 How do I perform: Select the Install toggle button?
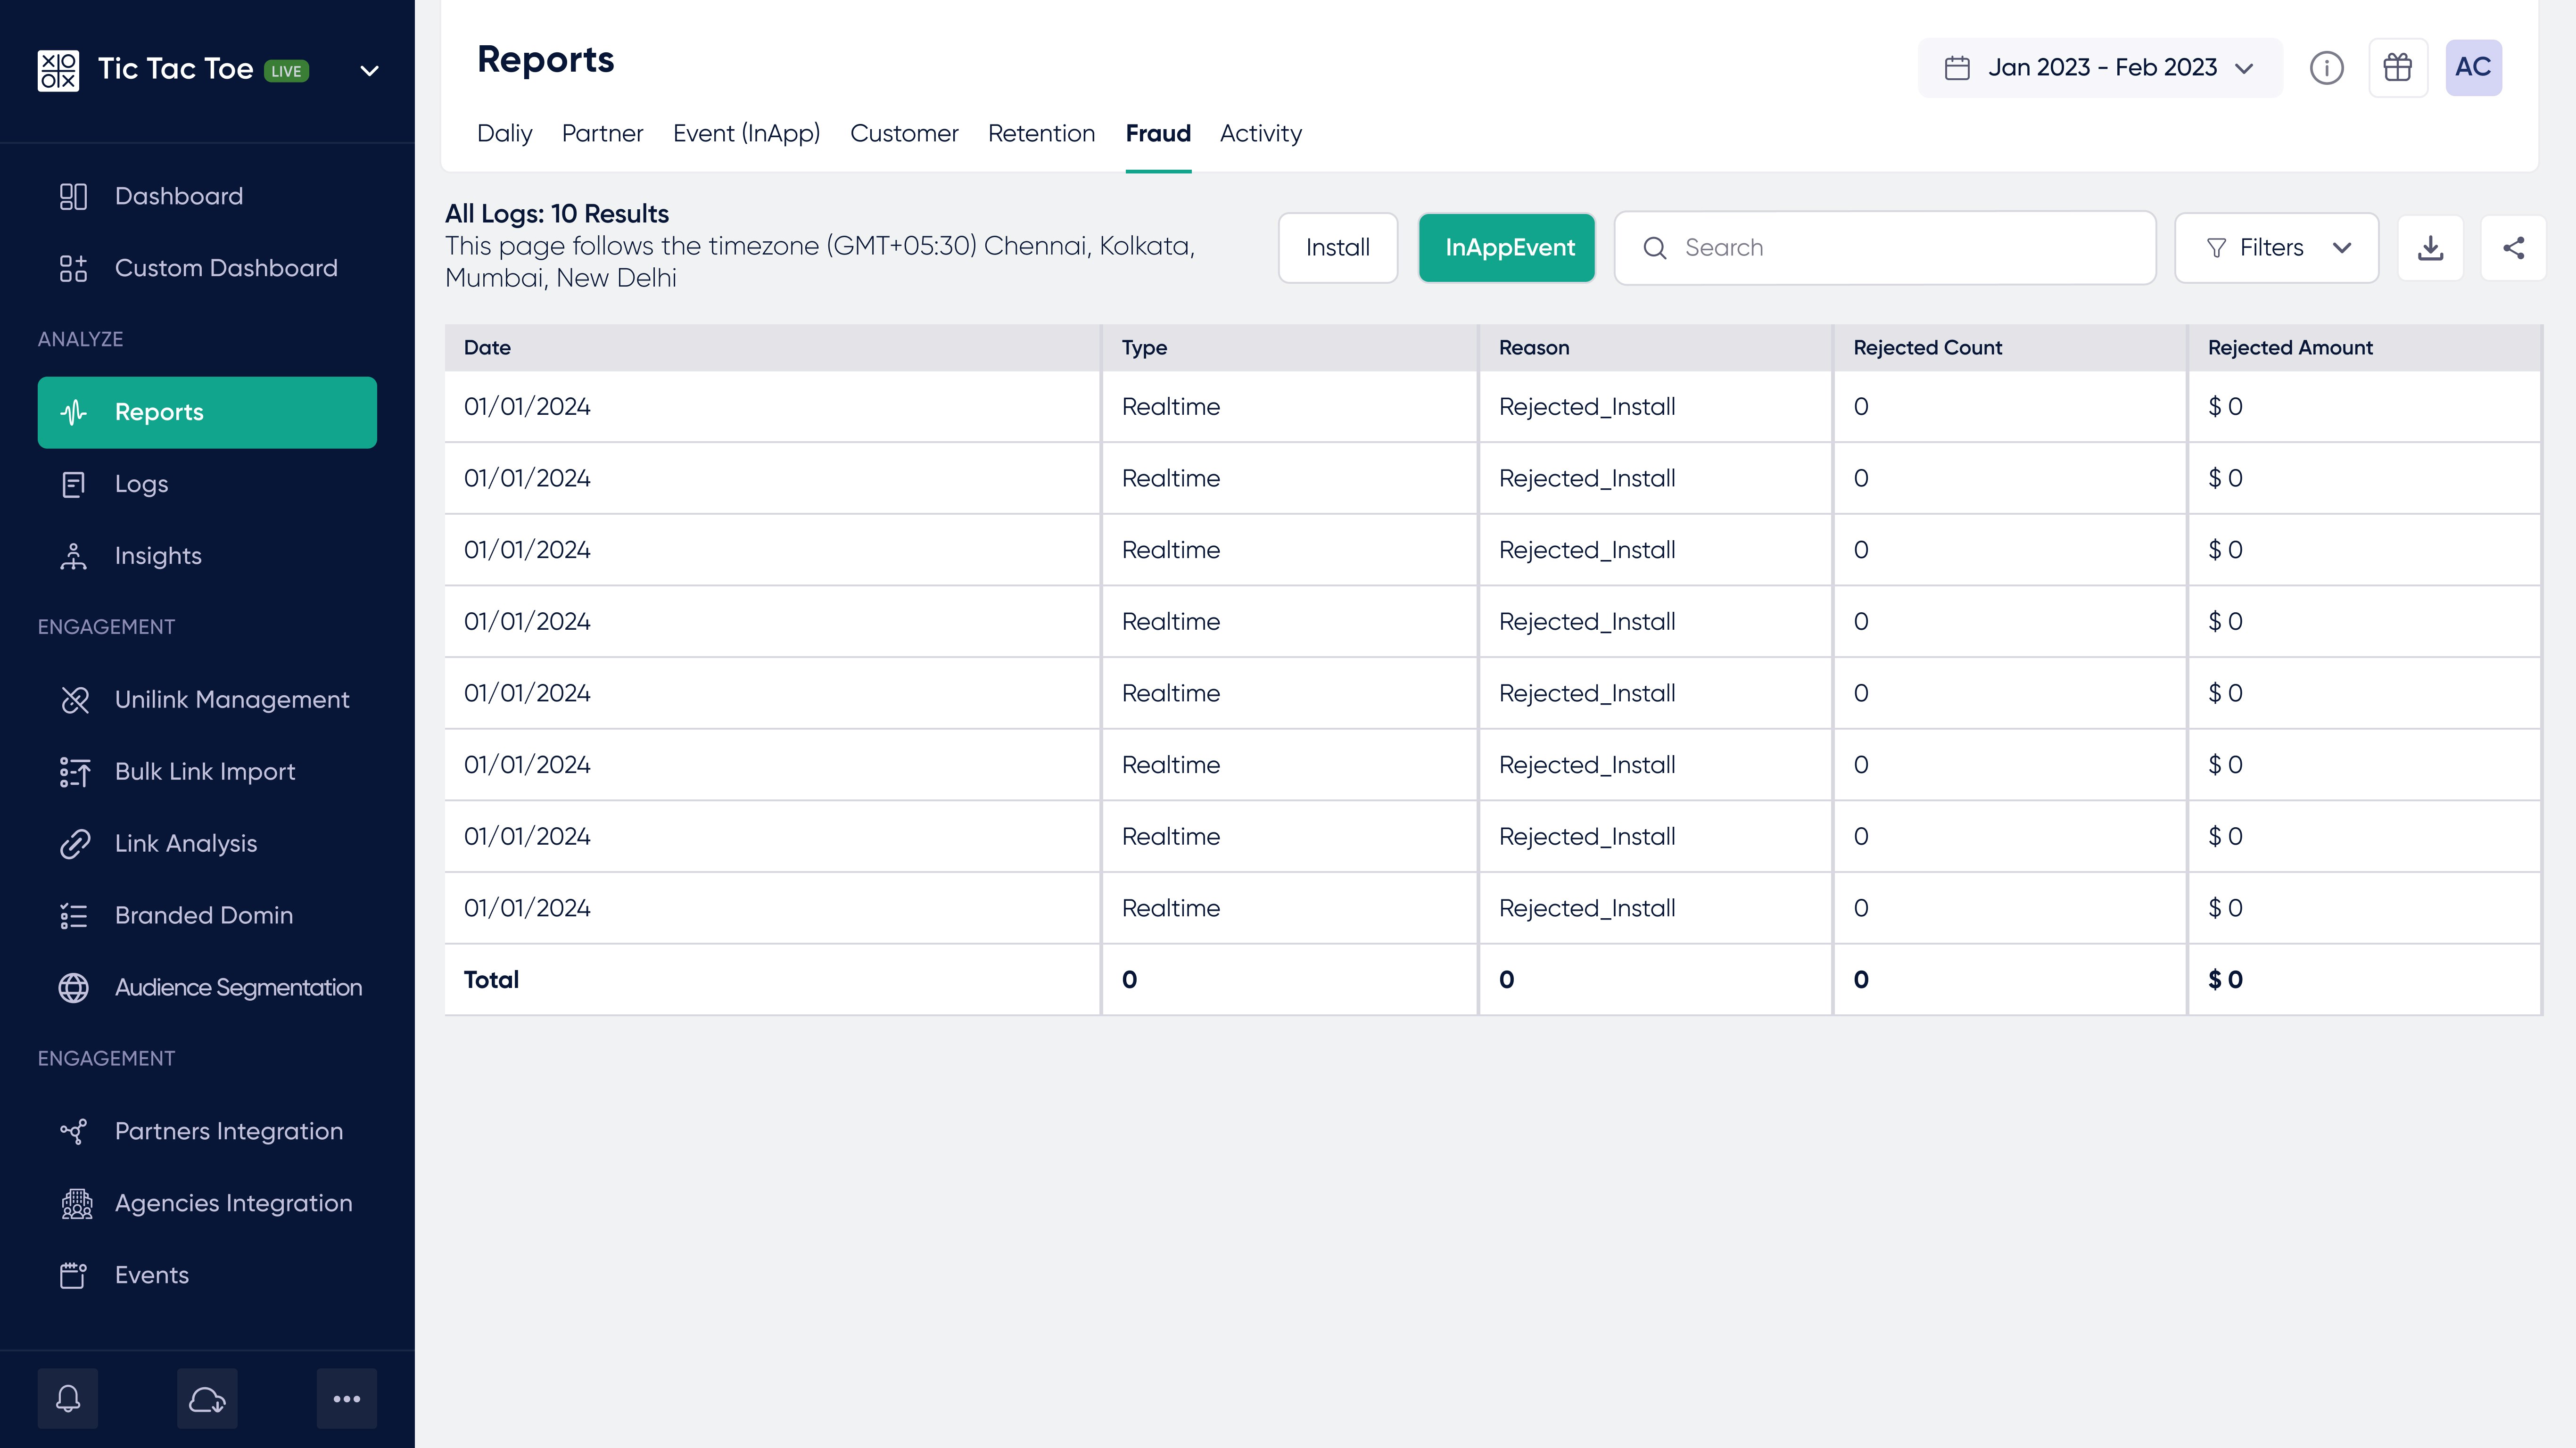click(x=1337, y=248)
